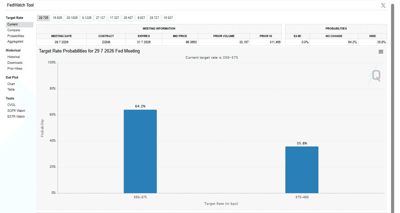Switch to the 28 1026 meeting tab
This screenshot has width=400, height=213.
(x=72, y=18)
